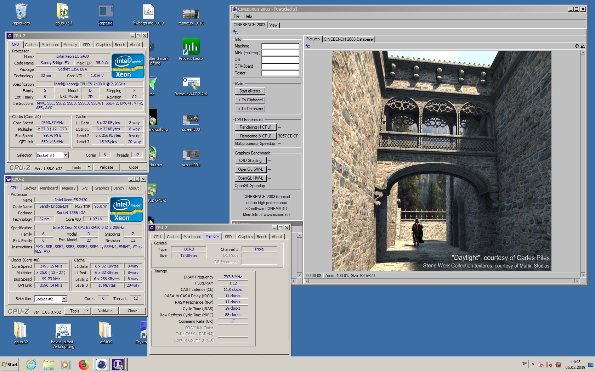
Task: Click the DE language indicator
Action: (x=524, y=364)
